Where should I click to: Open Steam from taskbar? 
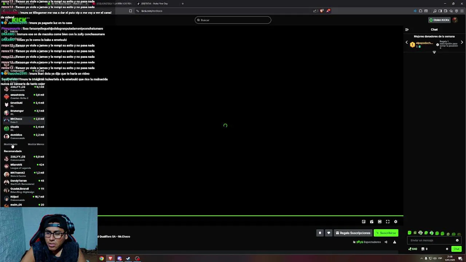tap(128, 258)
